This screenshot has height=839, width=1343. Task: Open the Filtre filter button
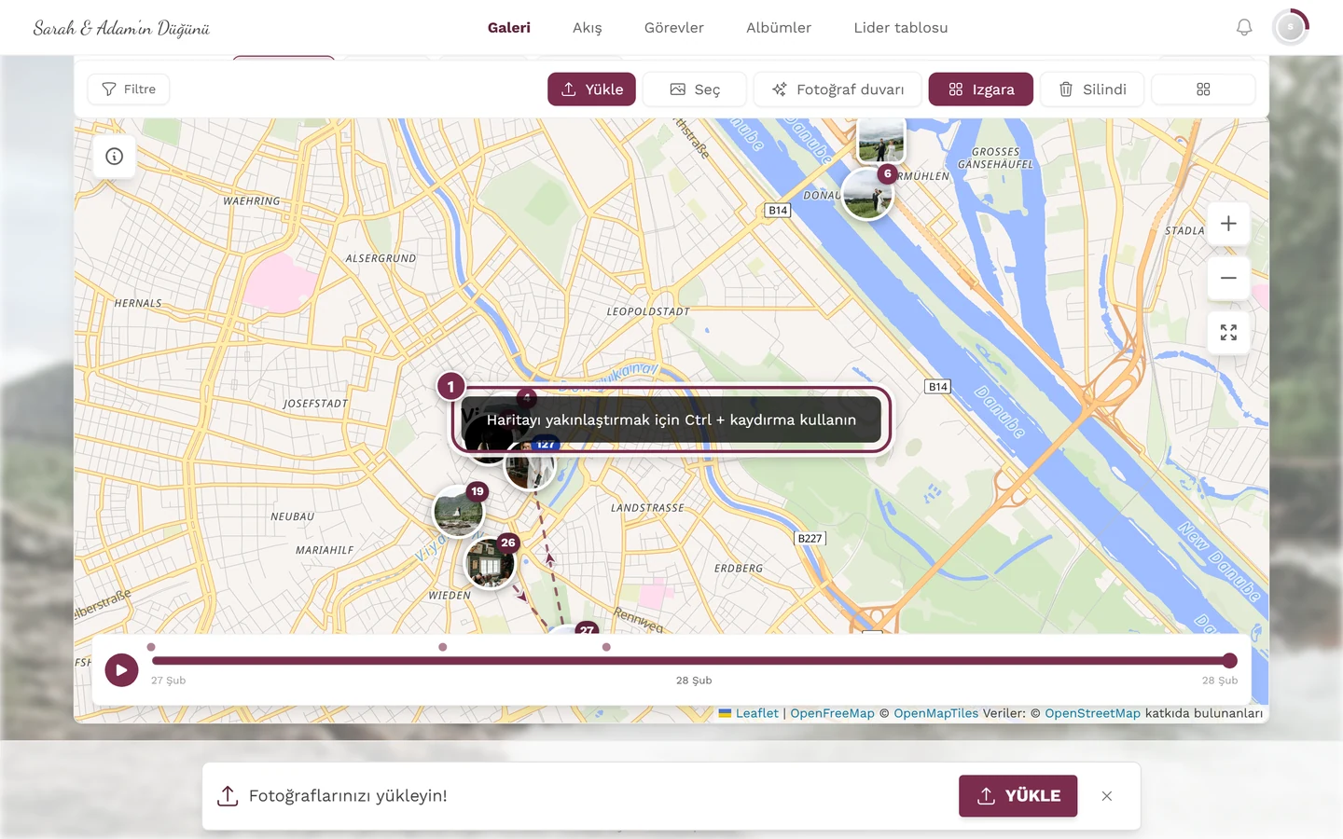(x=129, y=89)
